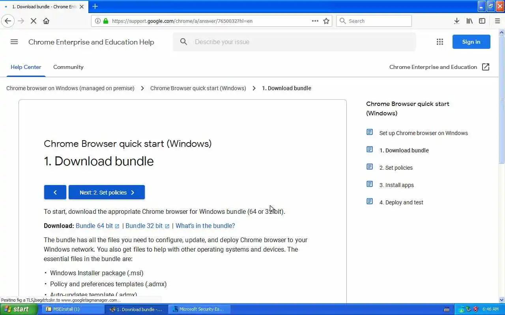Click magnifier icon in help search
505x315 pixels.
pyautogui.click(x=183, y=42)
